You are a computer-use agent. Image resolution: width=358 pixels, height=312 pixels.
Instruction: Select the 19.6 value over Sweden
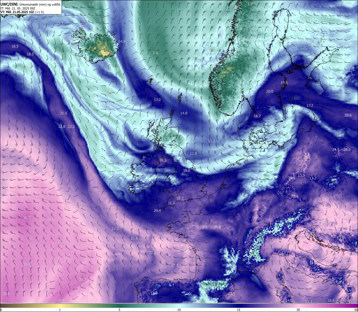tap(284, 83)
